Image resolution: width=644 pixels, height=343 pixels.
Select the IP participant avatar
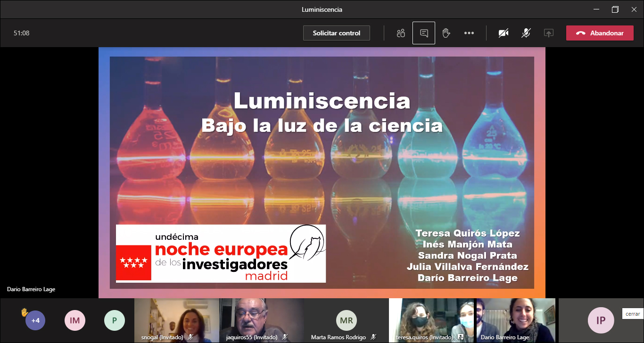601,320
